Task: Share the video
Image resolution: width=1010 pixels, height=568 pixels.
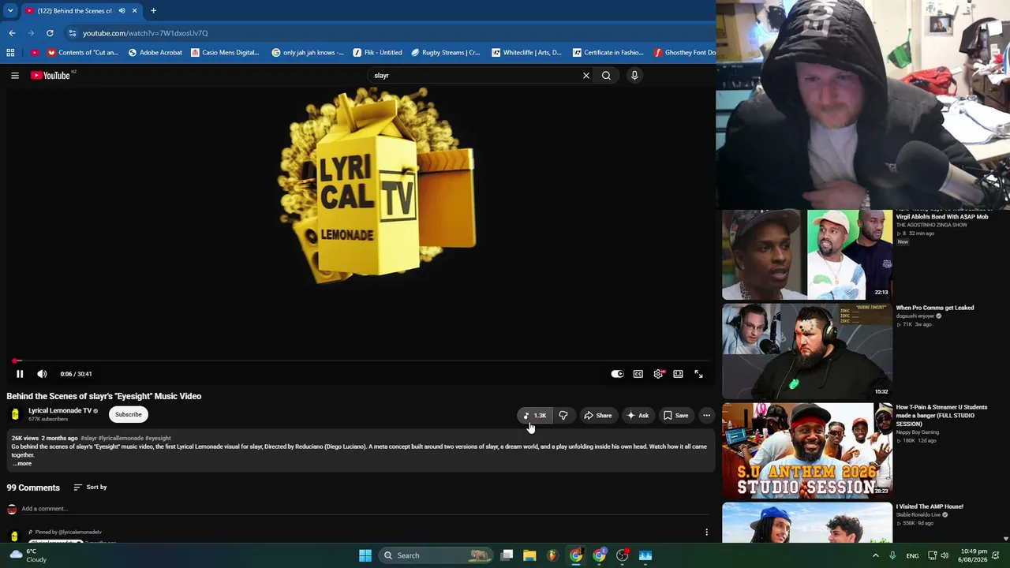Action: (598, 416)
